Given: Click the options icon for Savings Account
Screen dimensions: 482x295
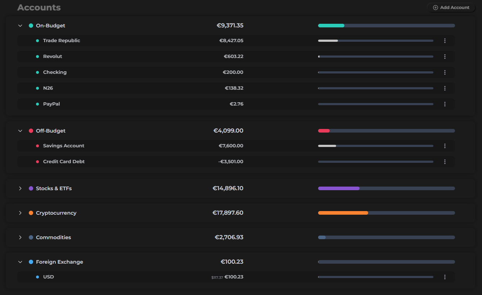Looking at the screenshot, I should point(445,146).
